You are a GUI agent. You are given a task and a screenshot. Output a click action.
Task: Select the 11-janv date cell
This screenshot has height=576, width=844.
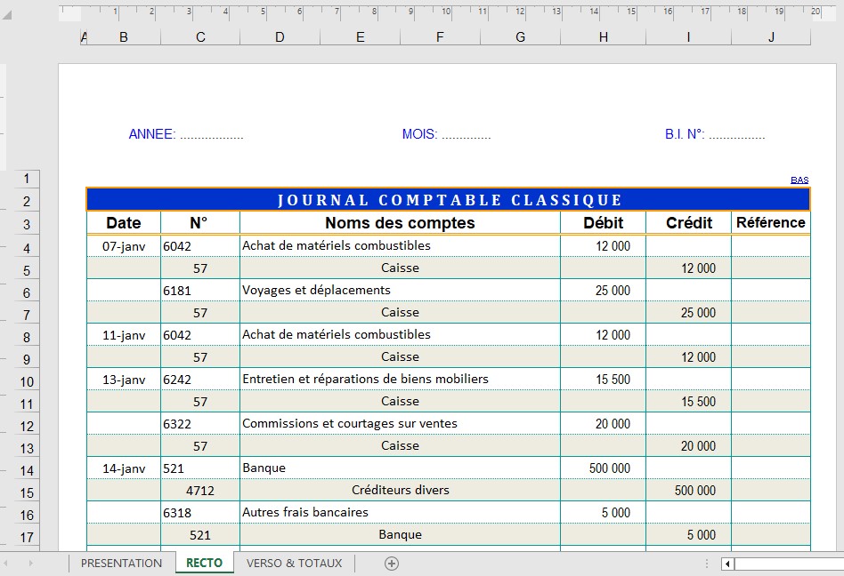pyautogui.click(x=124, y=335)
